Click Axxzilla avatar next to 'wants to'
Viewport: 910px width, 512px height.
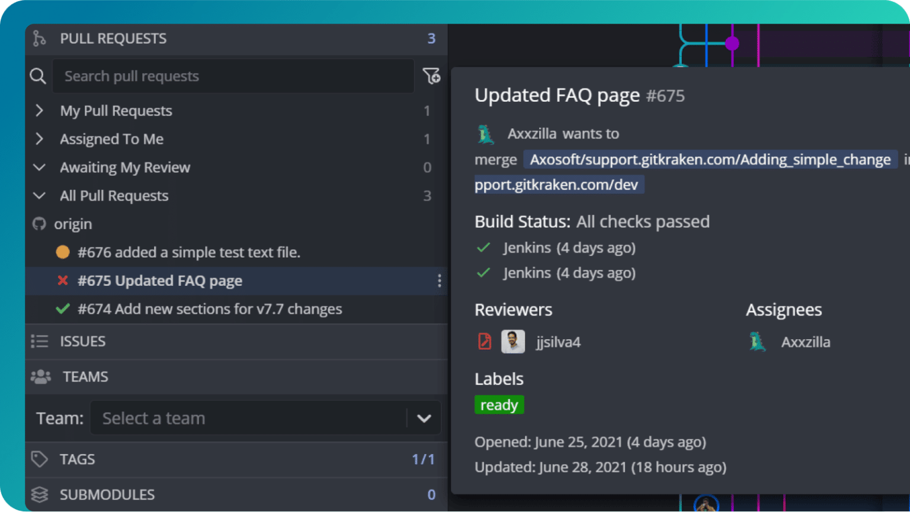point(486,134)
